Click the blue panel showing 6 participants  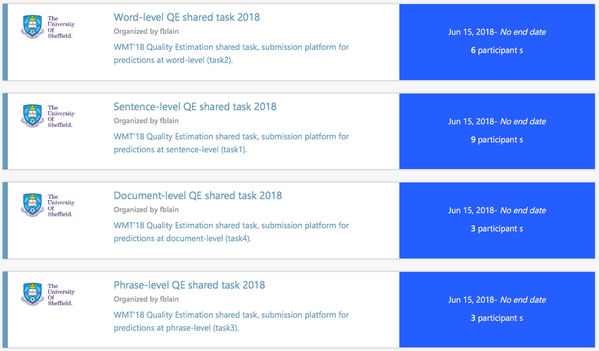[x=497, y=42]
